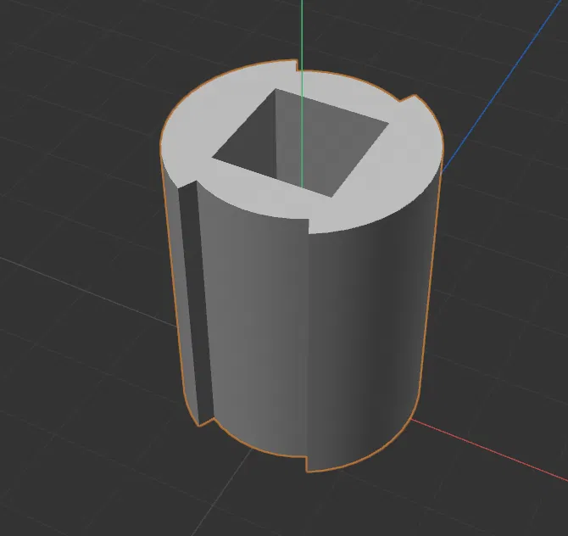Click the top corner of the square hole
Viewport: 568px width, 536px height.
(x=275, y=89)
